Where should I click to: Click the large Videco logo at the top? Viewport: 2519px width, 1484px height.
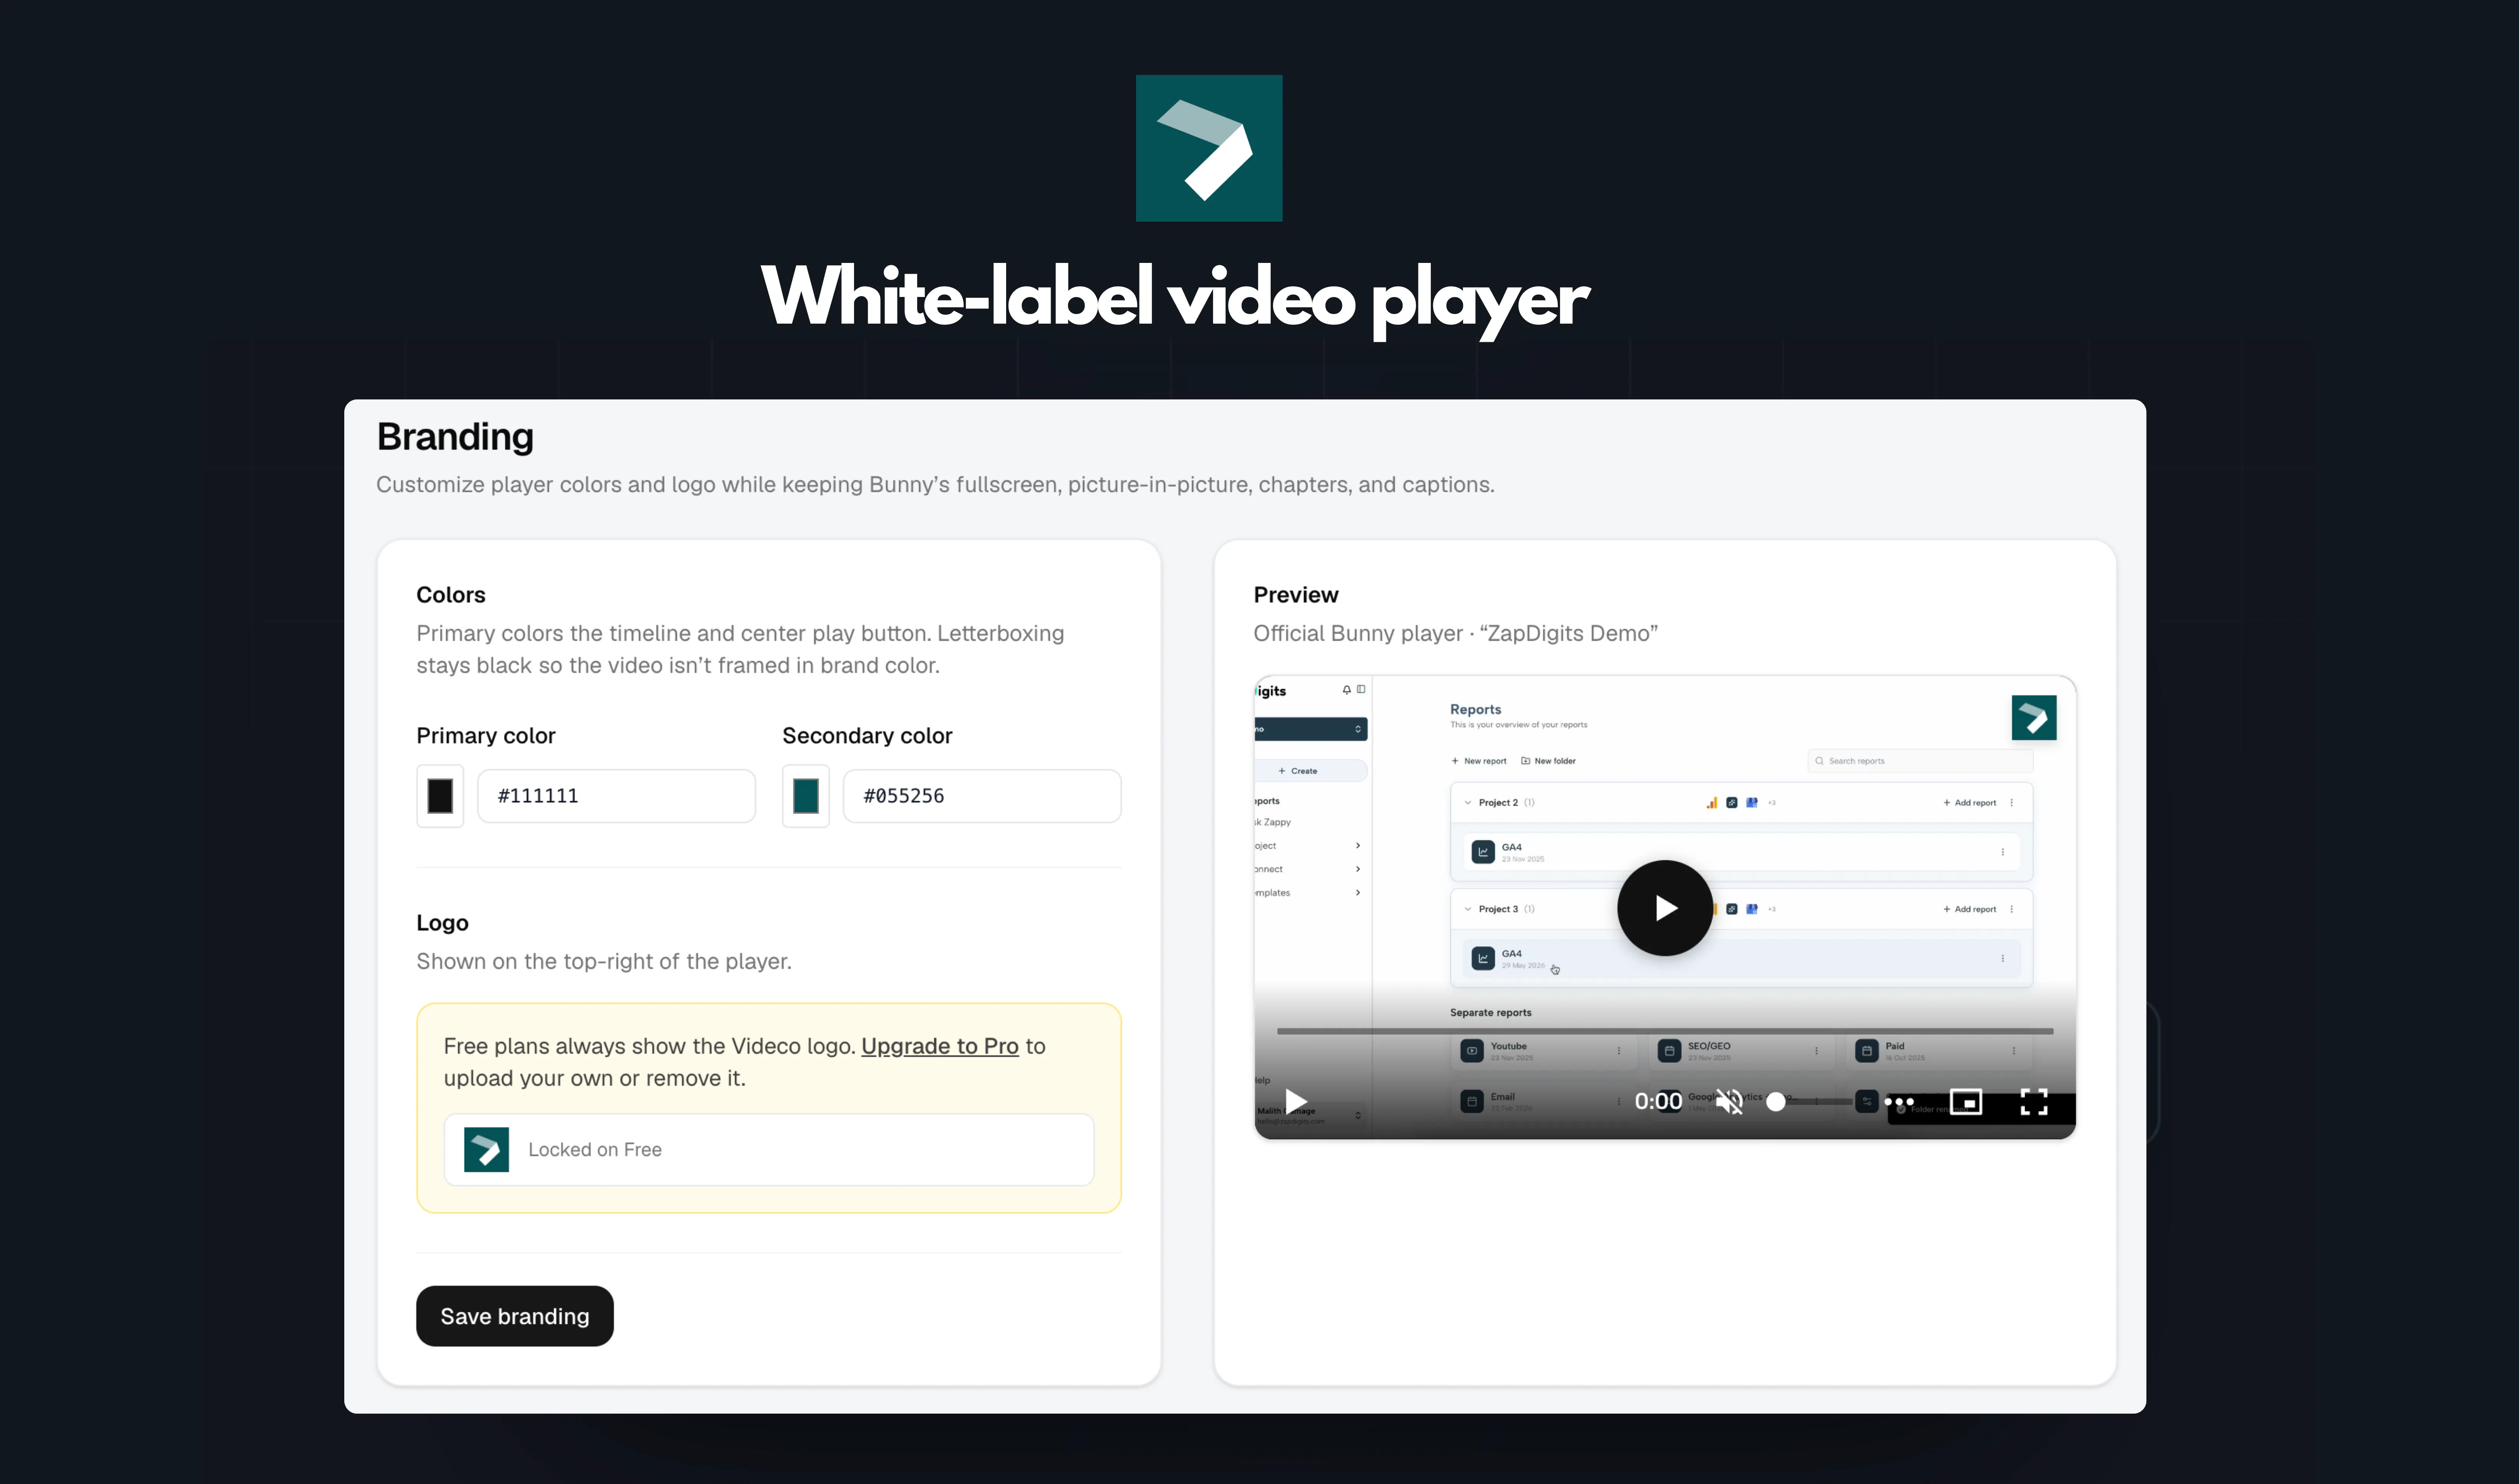tap(1208, 148)
